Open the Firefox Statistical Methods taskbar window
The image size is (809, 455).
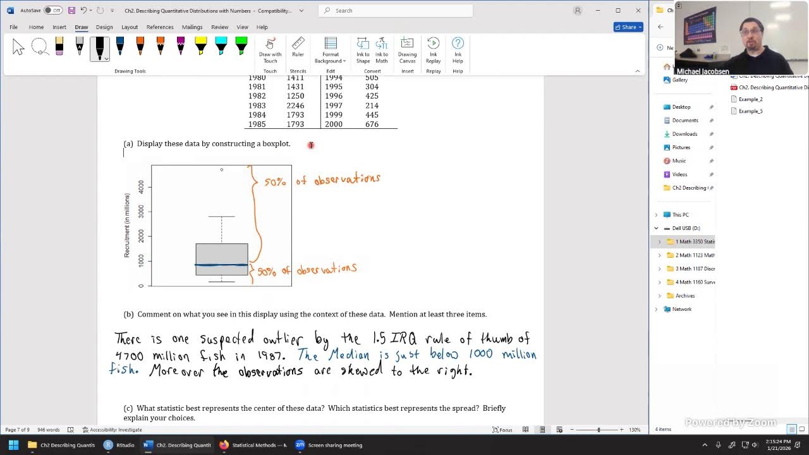(253, 445)
